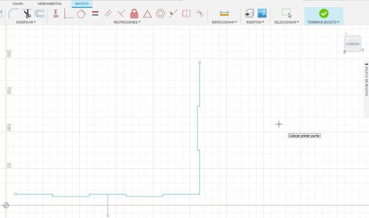Click the selection window icon
Image resolution: width=369 pixels, height=218 pixels.
click(x=287, y=13)
